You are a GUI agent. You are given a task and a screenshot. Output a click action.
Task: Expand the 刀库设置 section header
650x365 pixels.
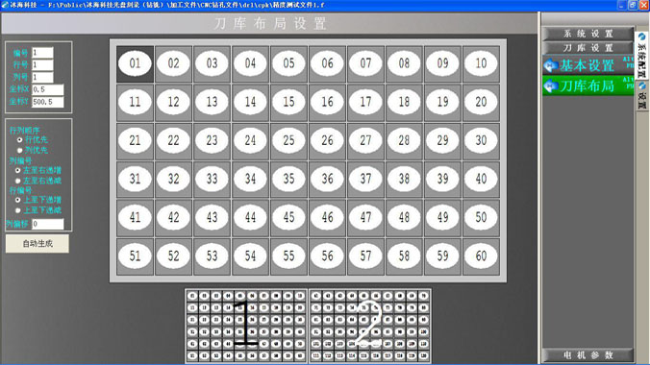(x=587, y=48)
